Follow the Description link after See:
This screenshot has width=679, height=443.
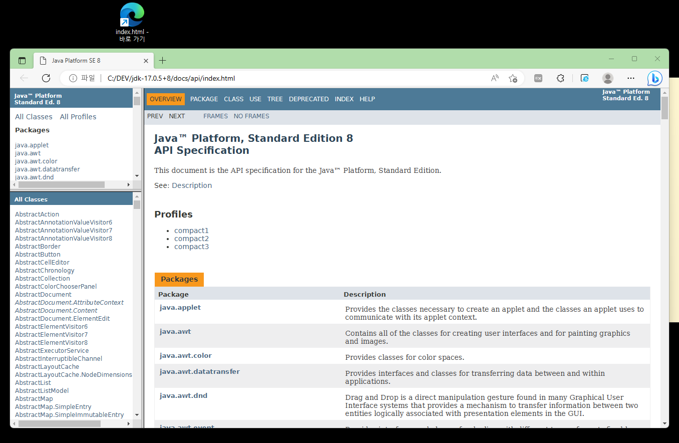(x=192, y=185)
